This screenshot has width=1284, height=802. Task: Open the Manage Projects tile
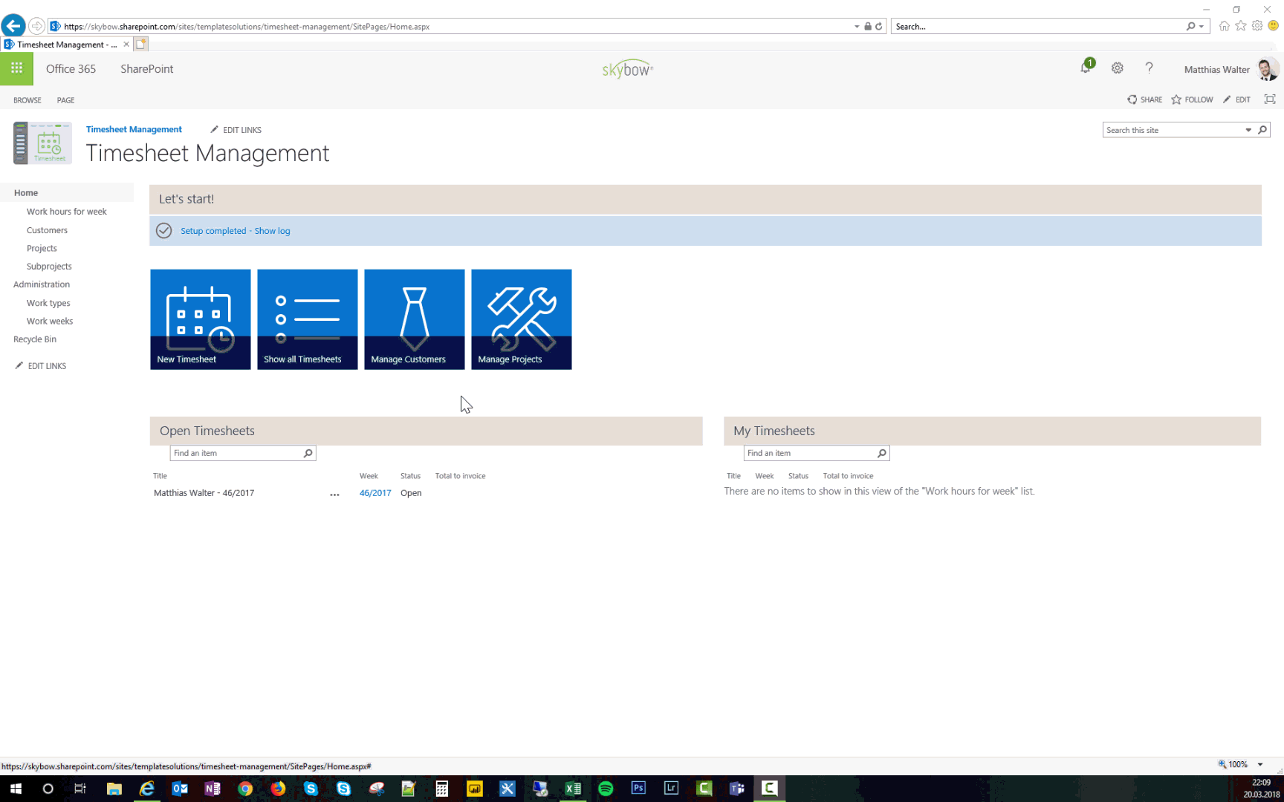(521, 319)
